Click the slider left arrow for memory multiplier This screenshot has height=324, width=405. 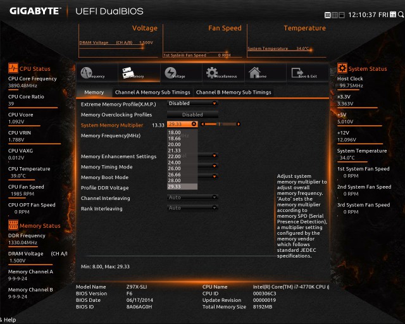click(202, 124)
